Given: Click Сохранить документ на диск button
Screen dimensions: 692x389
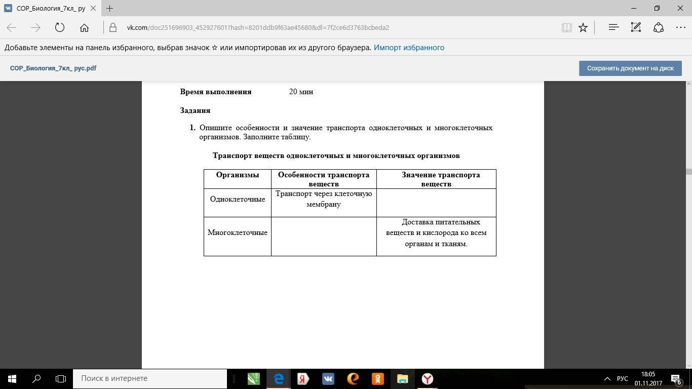Looking at the screenshot, I should [630, 68].
